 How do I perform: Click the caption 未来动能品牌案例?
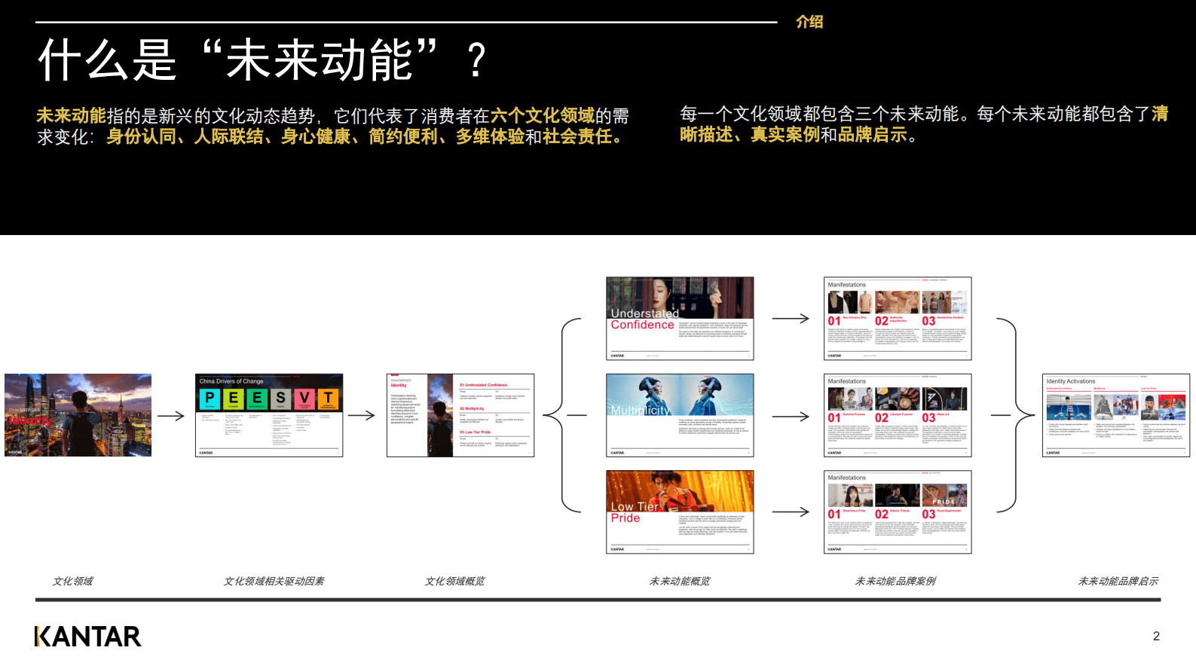click(895, 581)
